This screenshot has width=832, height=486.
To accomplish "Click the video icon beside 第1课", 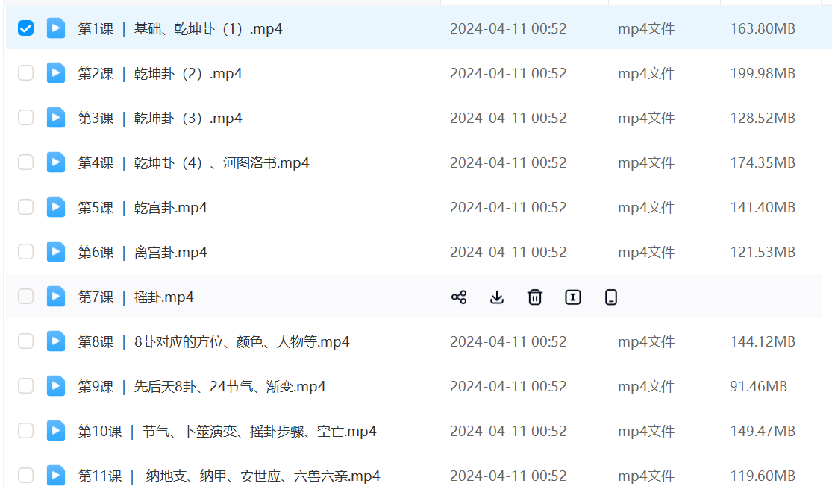I will click(56, 28).
